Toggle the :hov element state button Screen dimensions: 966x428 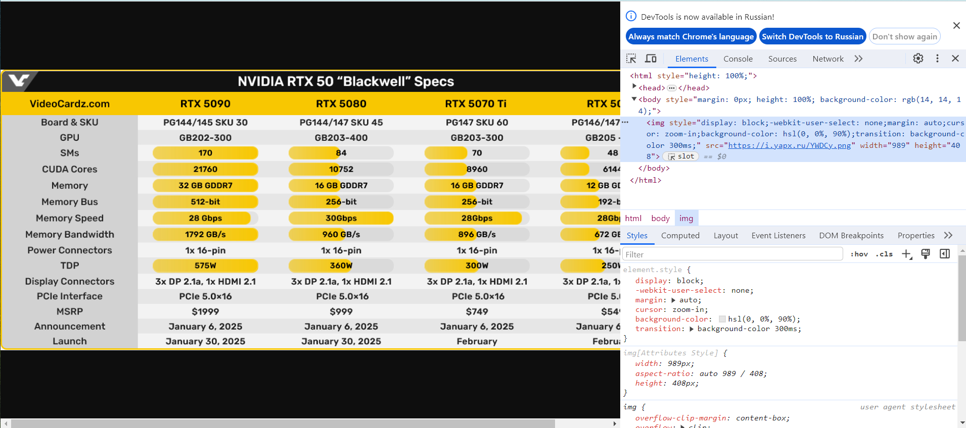(859, 254)
